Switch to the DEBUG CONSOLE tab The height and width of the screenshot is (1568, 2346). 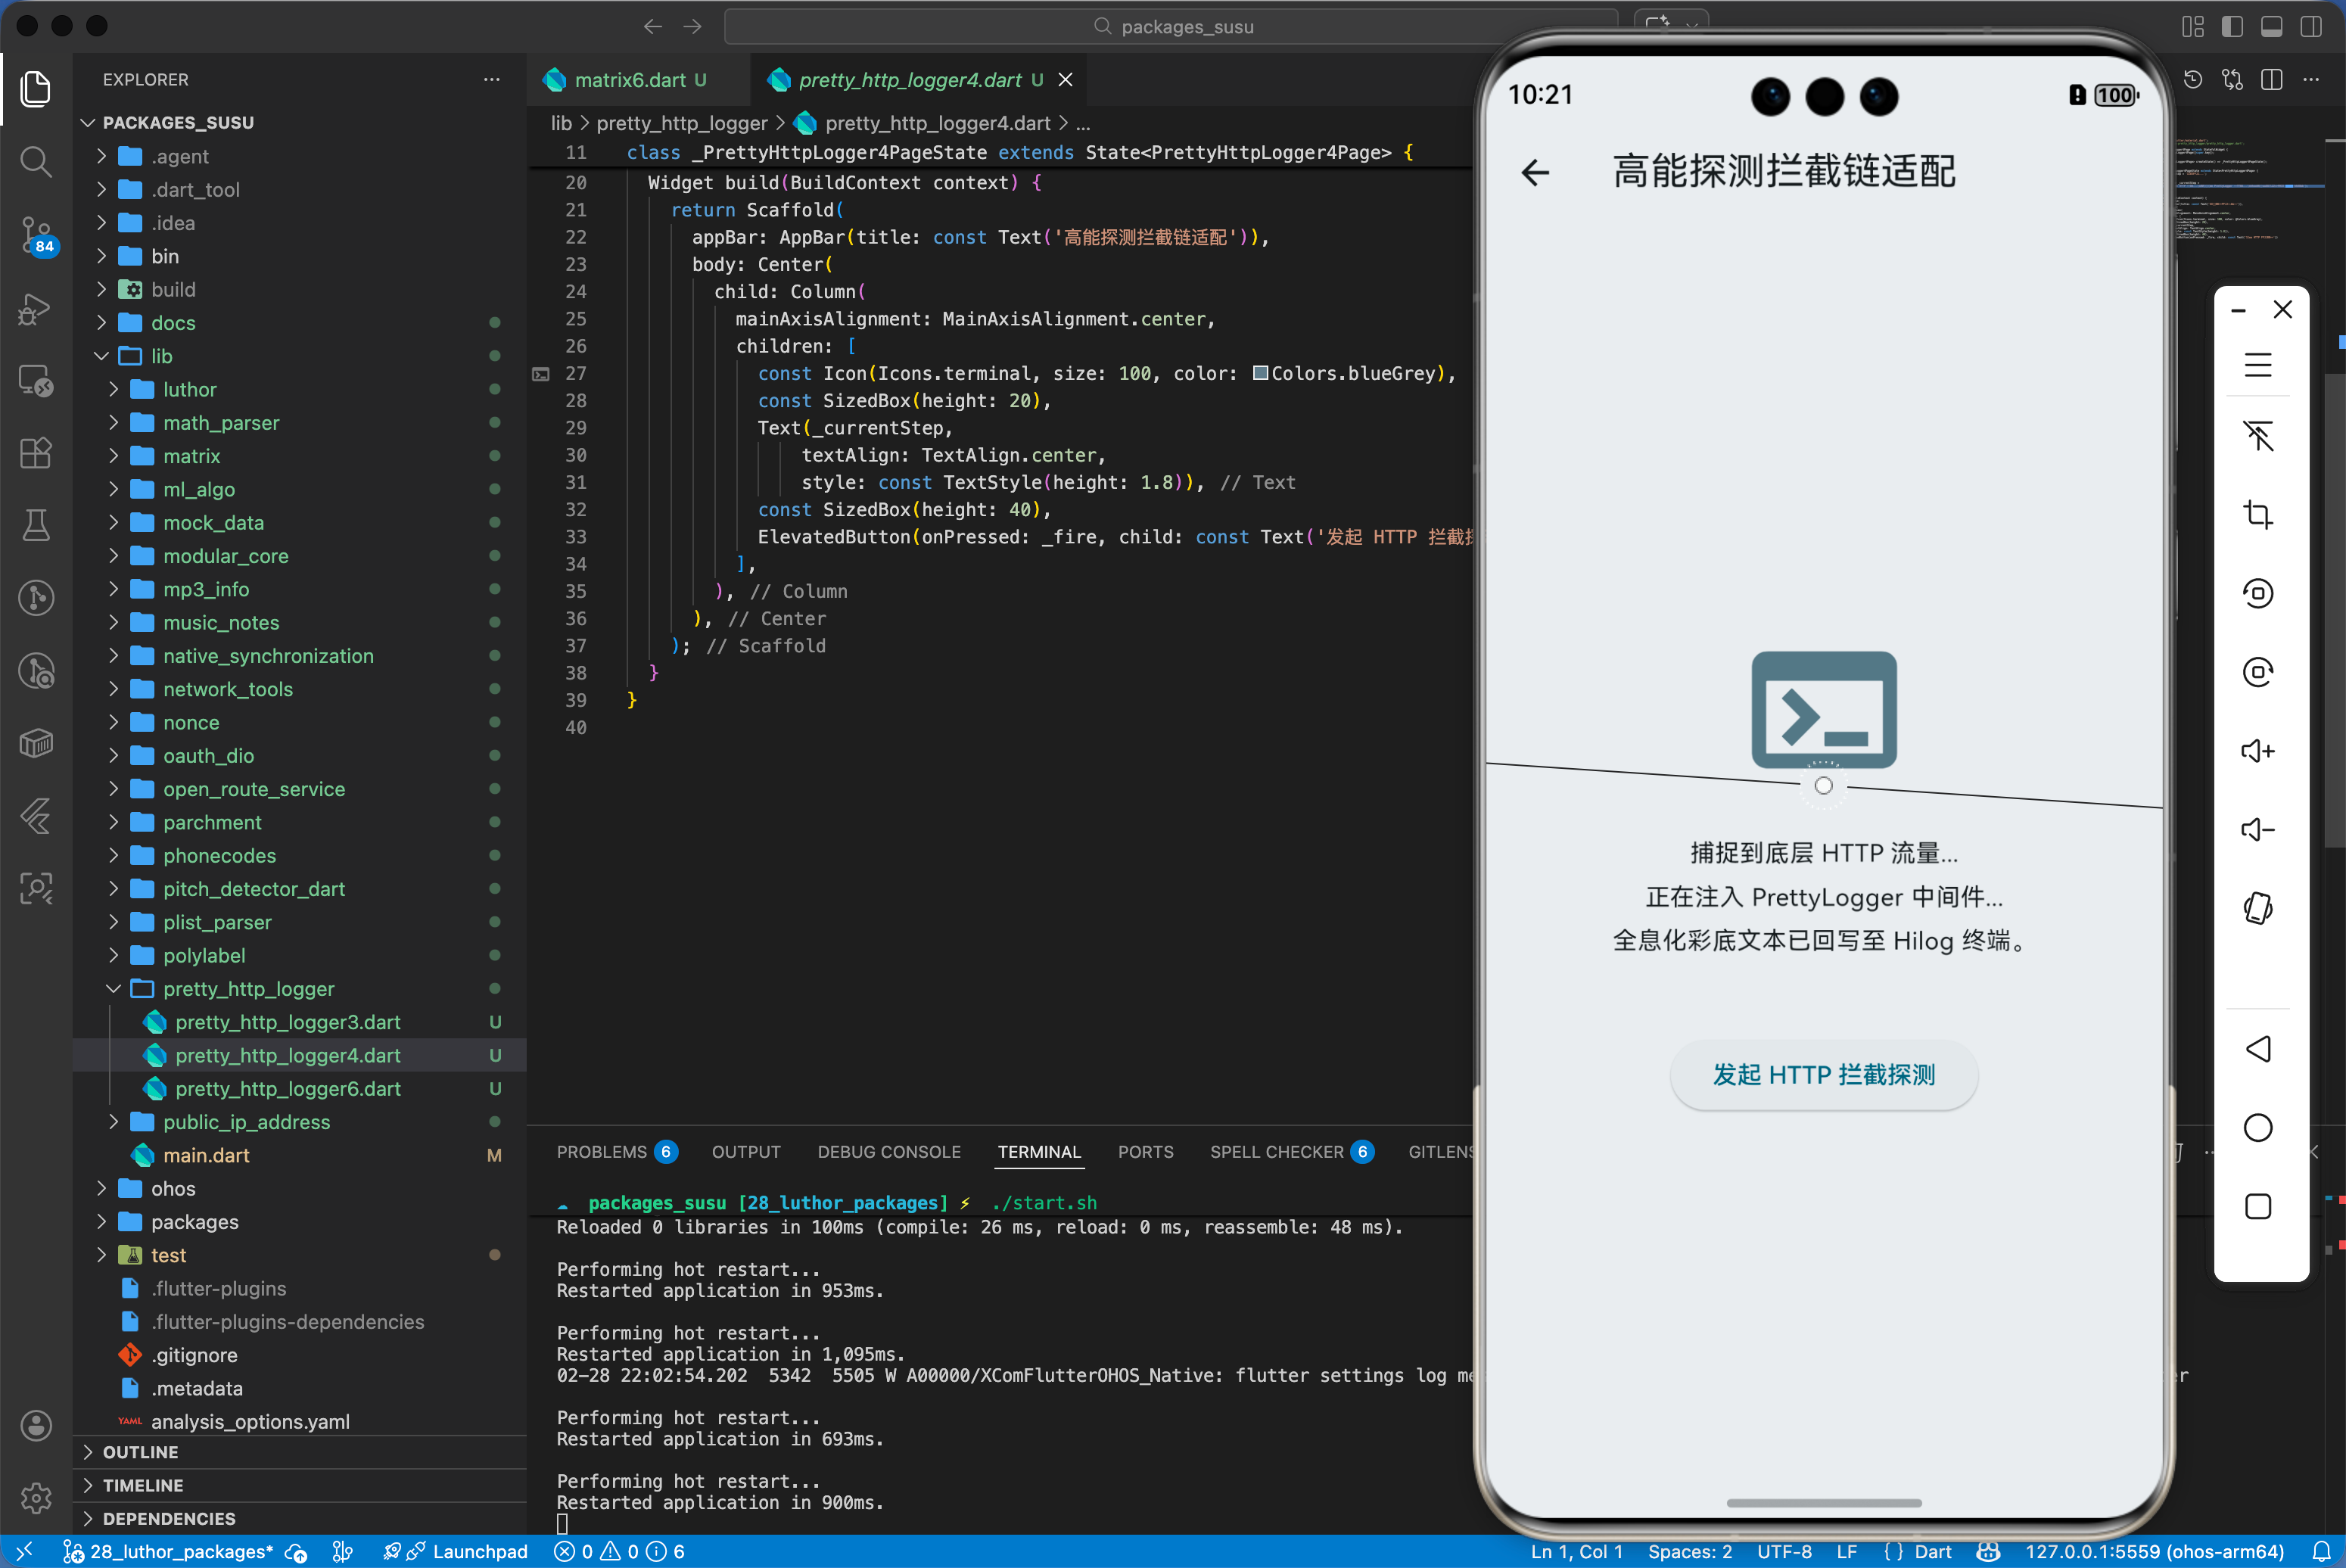pyautogui.click(x=888, y=1152)
